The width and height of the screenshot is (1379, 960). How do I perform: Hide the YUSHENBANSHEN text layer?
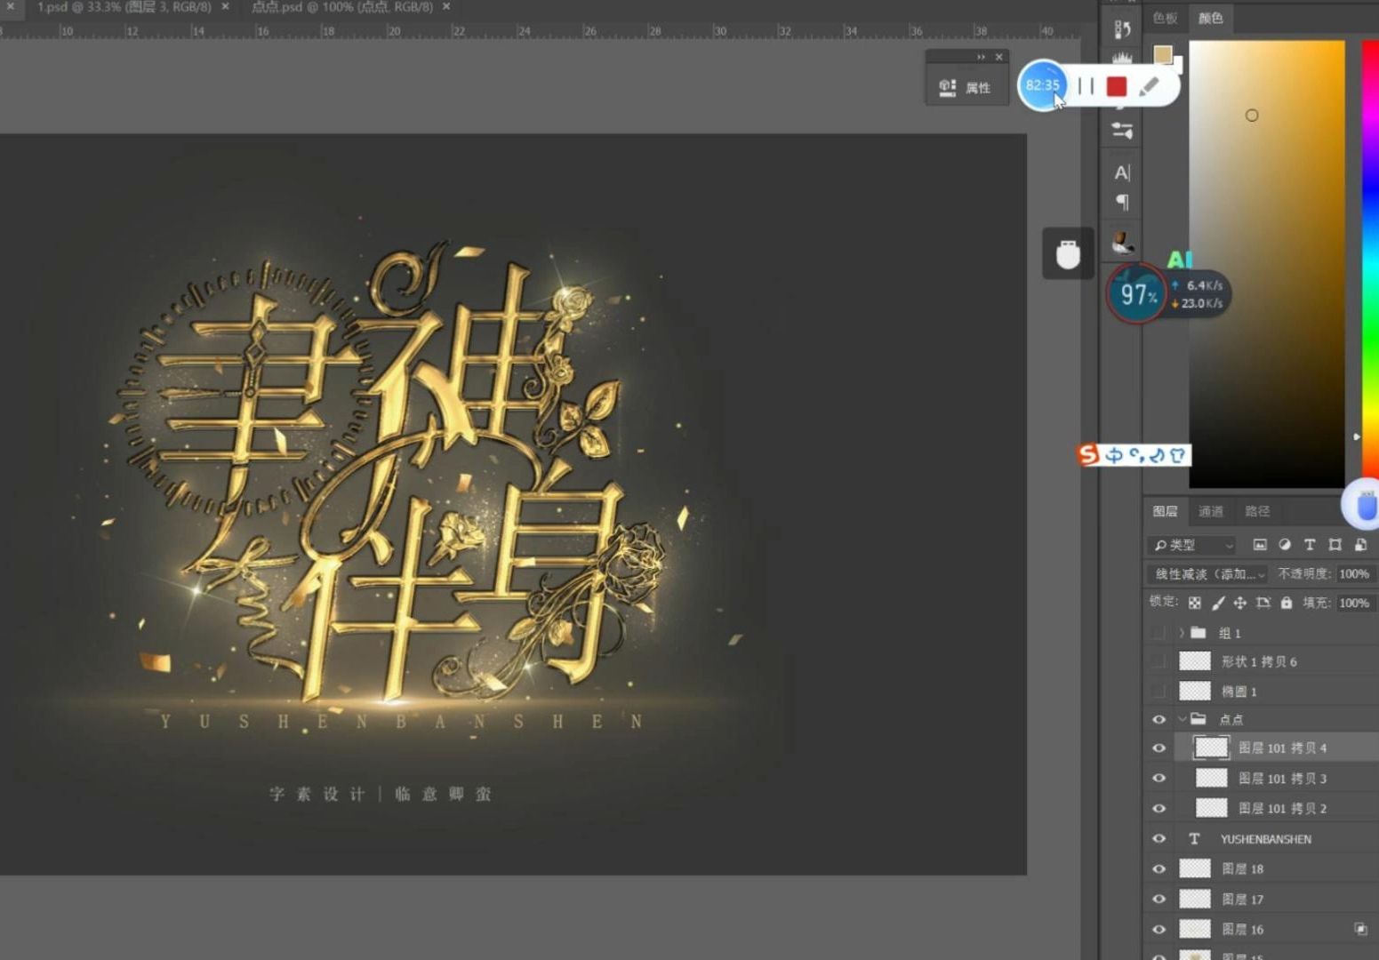pos(1159,838)
